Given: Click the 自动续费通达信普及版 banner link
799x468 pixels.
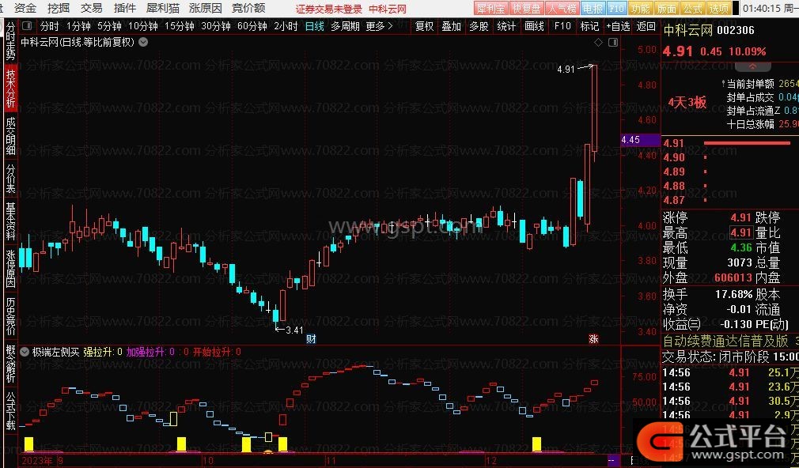Looking at the screenshot, I should click(x=725, y=341).
